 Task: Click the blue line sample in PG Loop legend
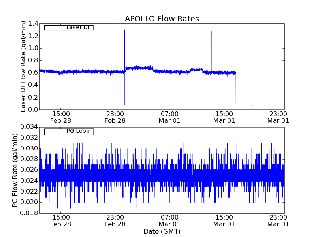tap(55, 132)
